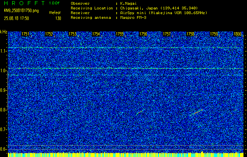
Task: Click the 1753 time marker
Action: pos(73,34)
